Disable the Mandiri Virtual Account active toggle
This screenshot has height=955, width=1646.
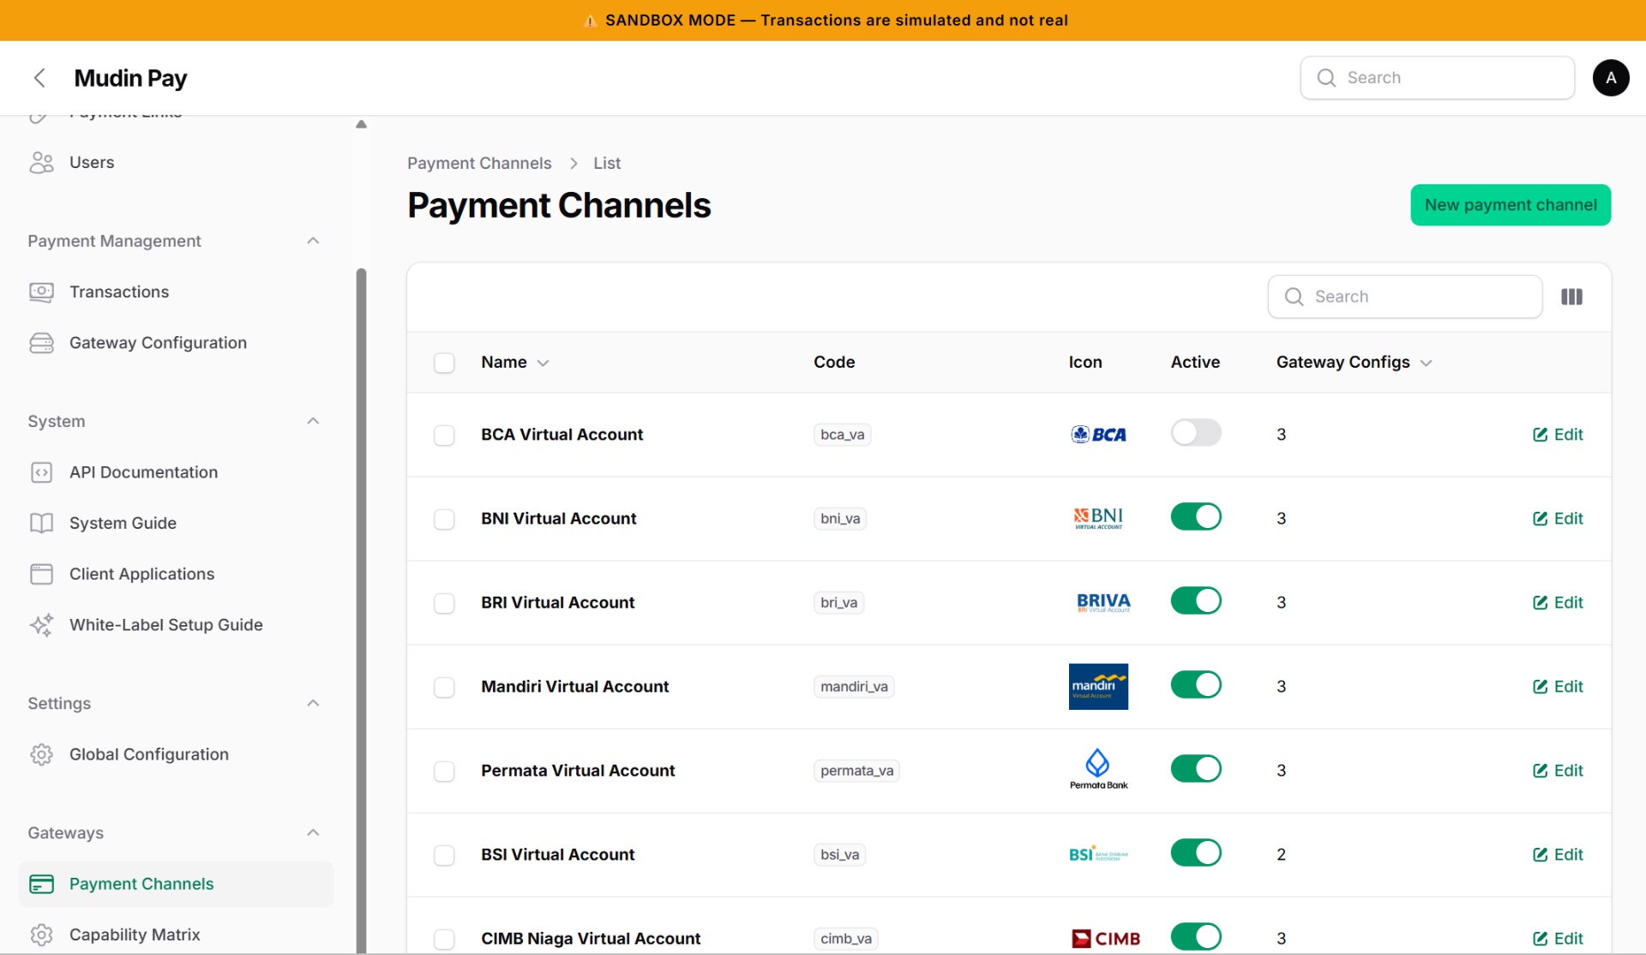(x=1196, y=685)
